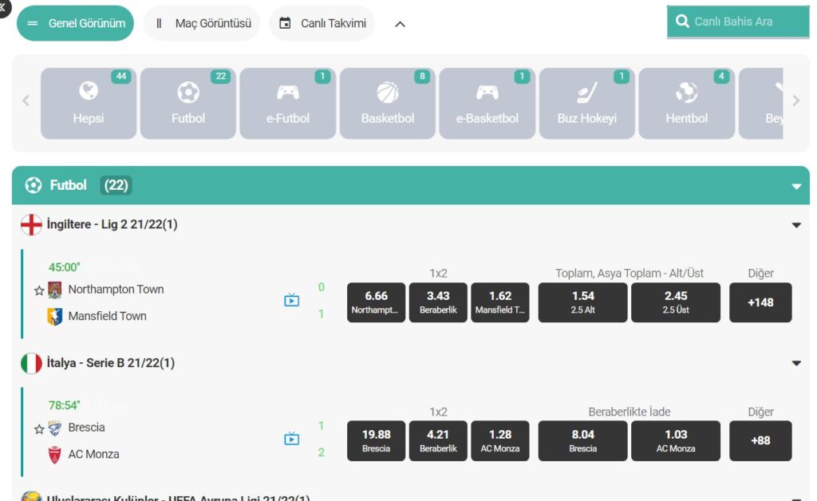Screen dimensions: 817x501
Task: Select the e-Basketbol sport category
Action: (487, 103)
